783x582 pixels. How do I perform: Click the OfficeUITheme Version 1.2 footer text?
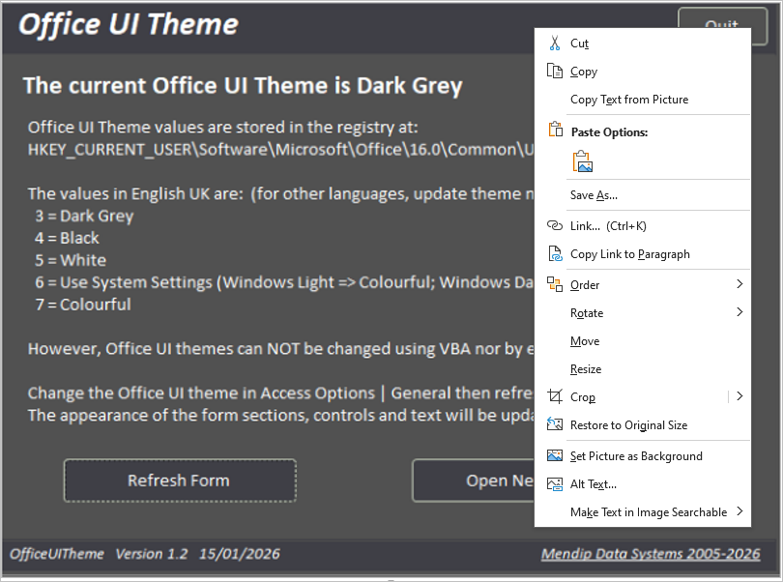[x=145, y=554]
